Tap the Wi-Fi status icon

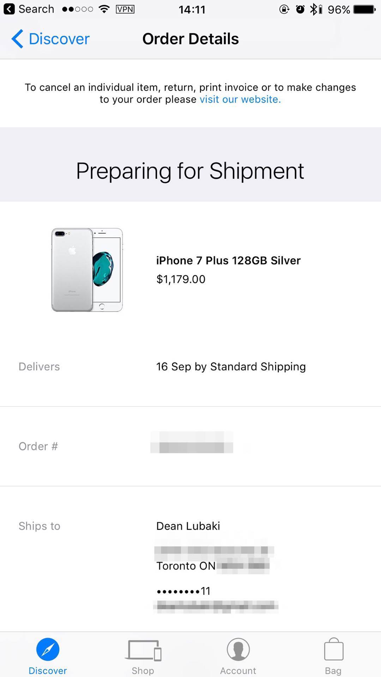pyautogui.click(x=104, y=9)
